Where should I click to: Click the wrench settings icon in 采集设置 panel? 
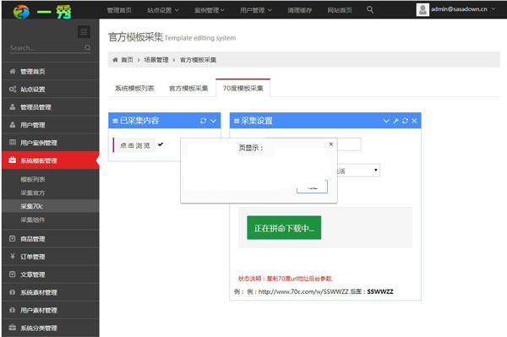pyautogui.click(x=395, y=121)
